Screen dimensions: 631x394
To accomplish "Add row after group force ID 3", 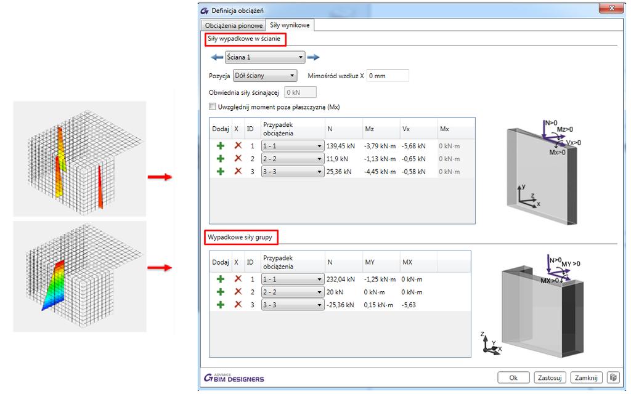I will [221, 305].
